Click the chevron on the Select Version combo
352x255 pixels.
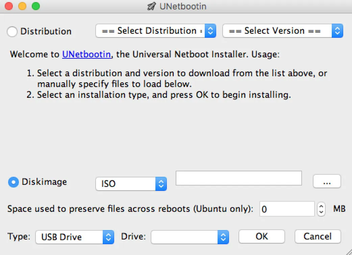tap(337, 31)
